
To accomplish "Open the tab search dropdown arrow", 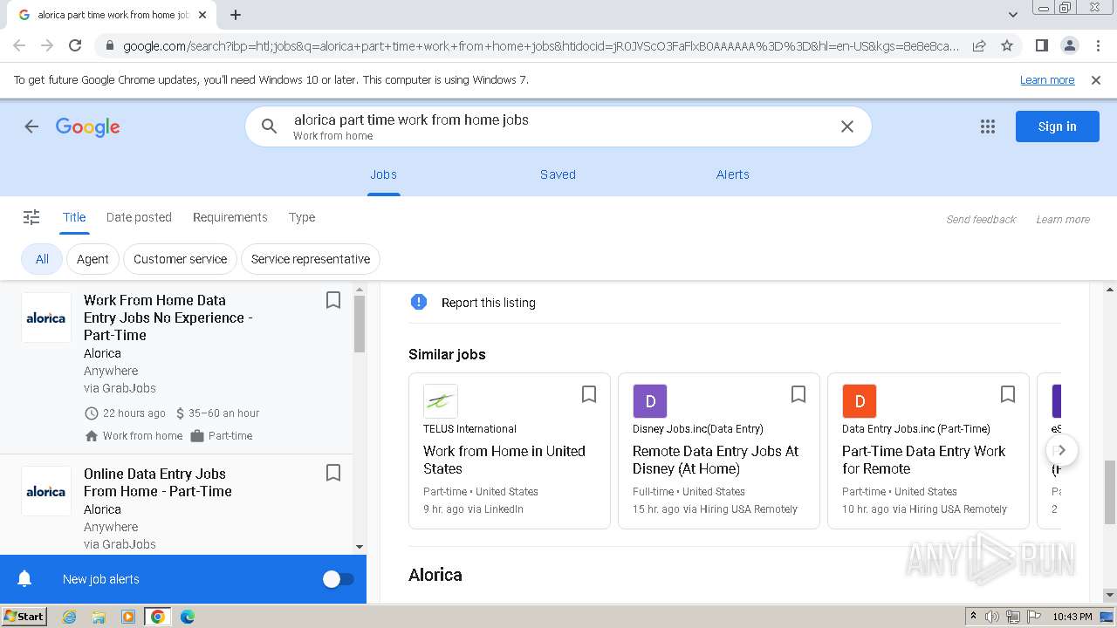I will [1013, 14].
